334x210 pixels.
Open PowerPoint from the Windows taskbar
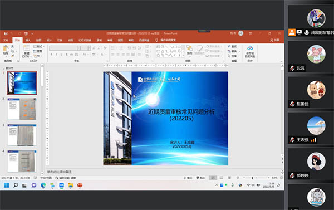coord(80,185)
